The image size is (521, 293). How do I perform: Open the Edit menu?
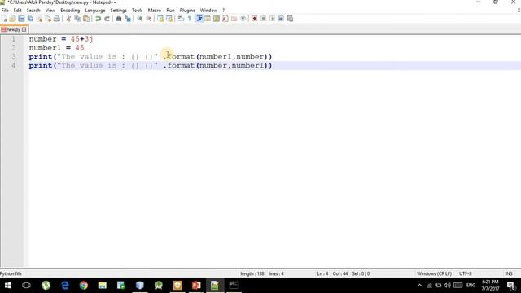[17, 11]
